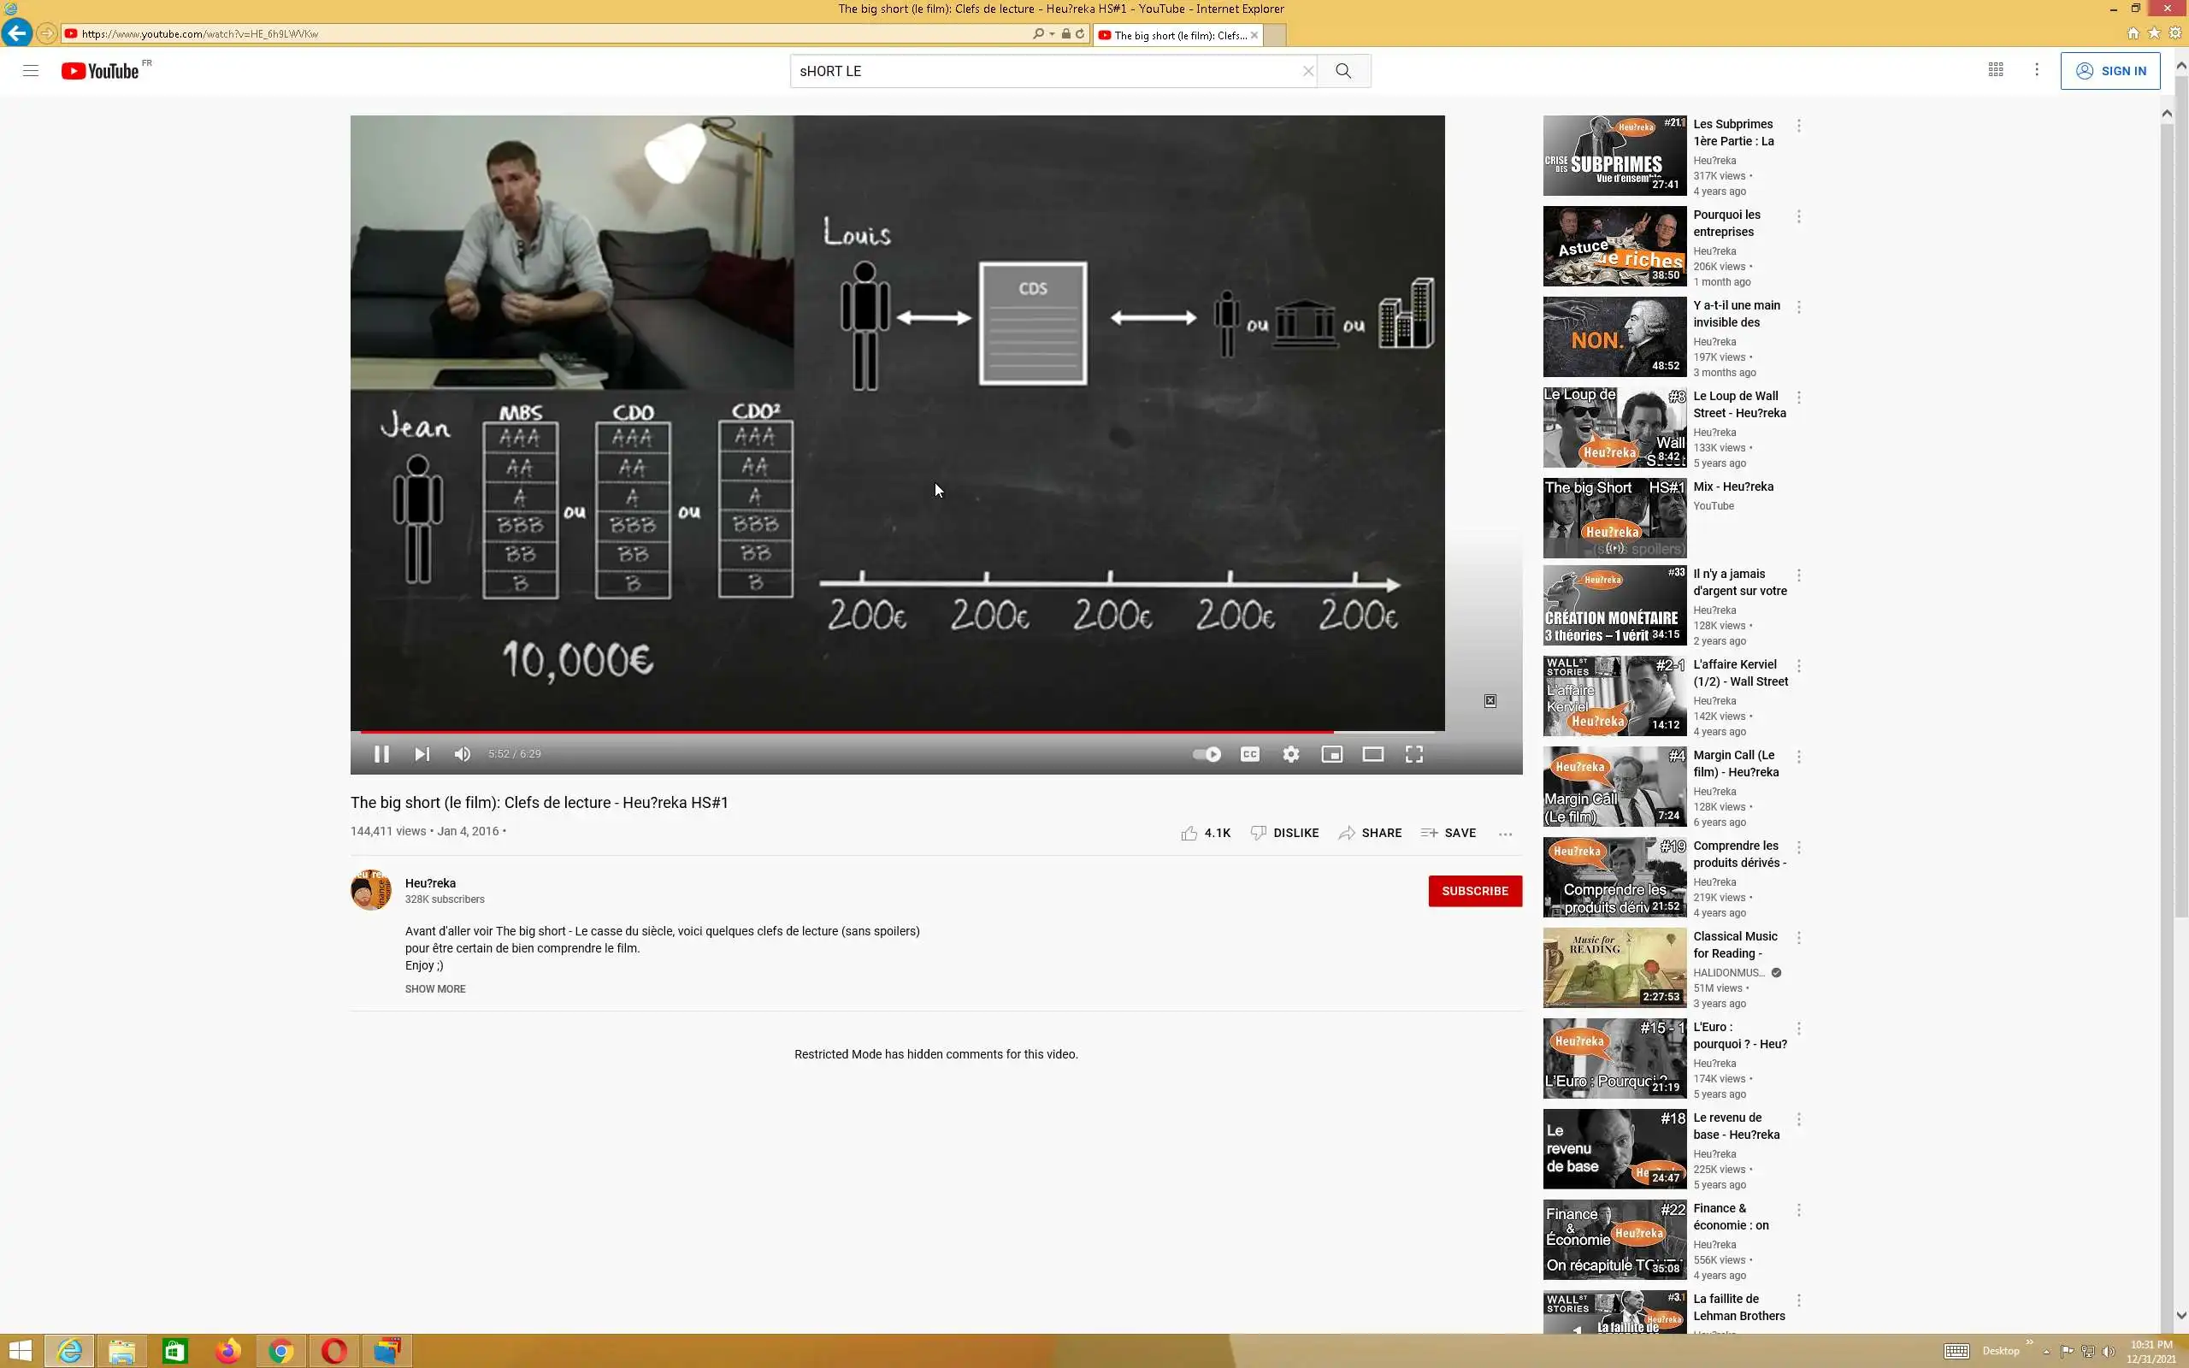Click the search magnifier button
The image size is (2189, 1368).
(1343, 71)
